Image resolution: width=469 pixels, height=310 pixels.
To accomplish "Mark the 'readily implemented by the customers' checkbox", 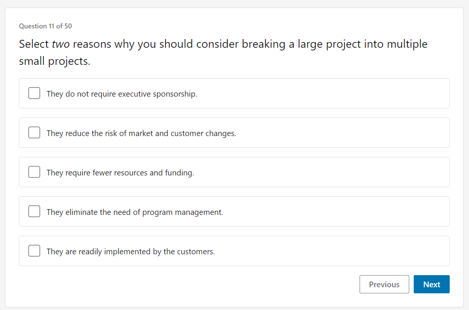I will pyautogui.click(x=34, y=251).
